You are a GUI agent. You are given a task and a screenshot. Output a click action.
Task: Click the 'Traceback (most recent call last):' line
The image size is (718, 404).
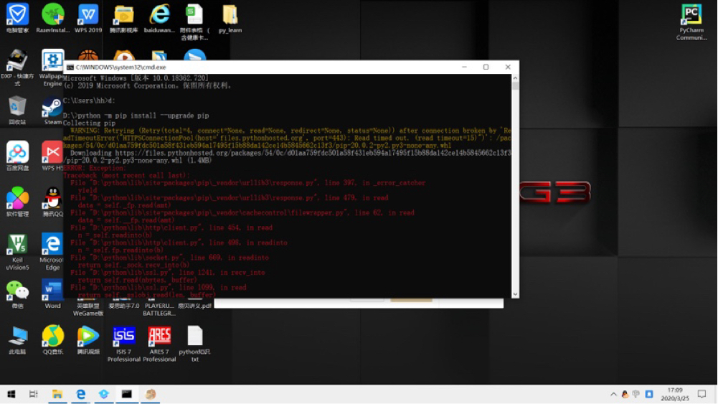tap(126, 175)
